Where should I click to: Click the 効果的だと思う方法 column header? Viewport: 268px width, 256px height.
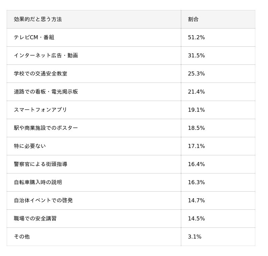click(94, 19)
